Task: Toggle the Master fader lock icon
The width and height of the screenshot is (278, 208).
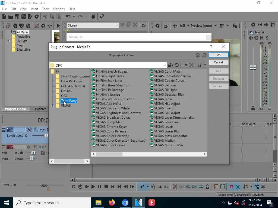Action: click(x=253, y=108)
